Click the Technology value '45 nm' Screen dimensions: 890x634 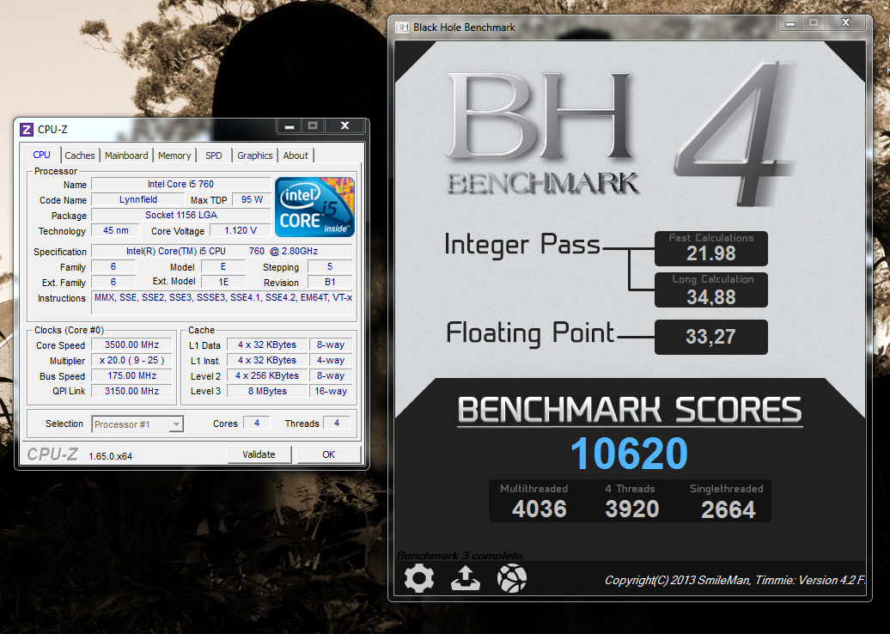(115, 230)
